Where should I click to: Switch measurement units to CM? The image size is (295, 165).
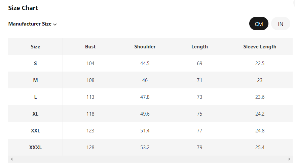pyautogui.click(x=259, y=24)
